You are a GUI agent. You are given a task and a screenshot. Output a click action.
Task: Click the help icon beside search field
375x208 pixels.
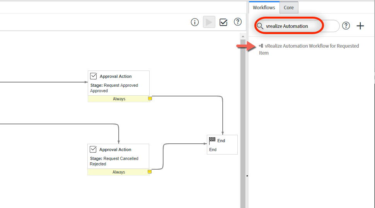tap(346, 26)
